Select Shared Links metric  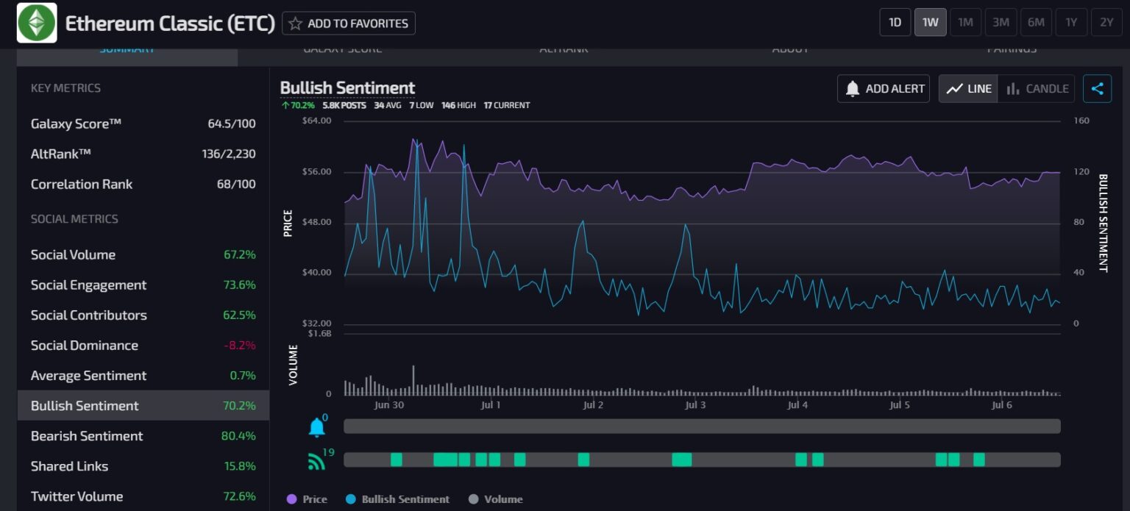[x=143, y=465]
